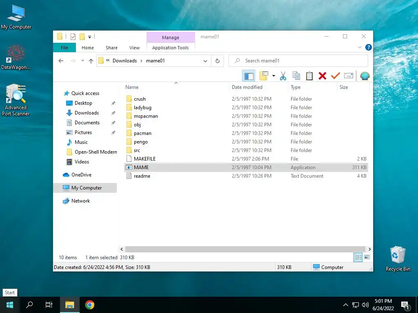Click the horizontal scrollbar right arrow
The height and width of the screenshot is (313, 418).
[x=369, y=249]
